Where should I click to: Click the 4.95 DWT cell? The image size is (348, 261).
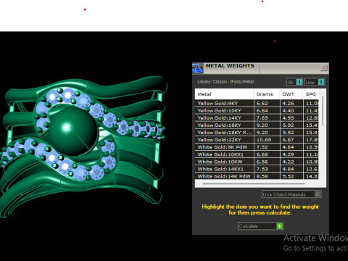click(291, 118)
